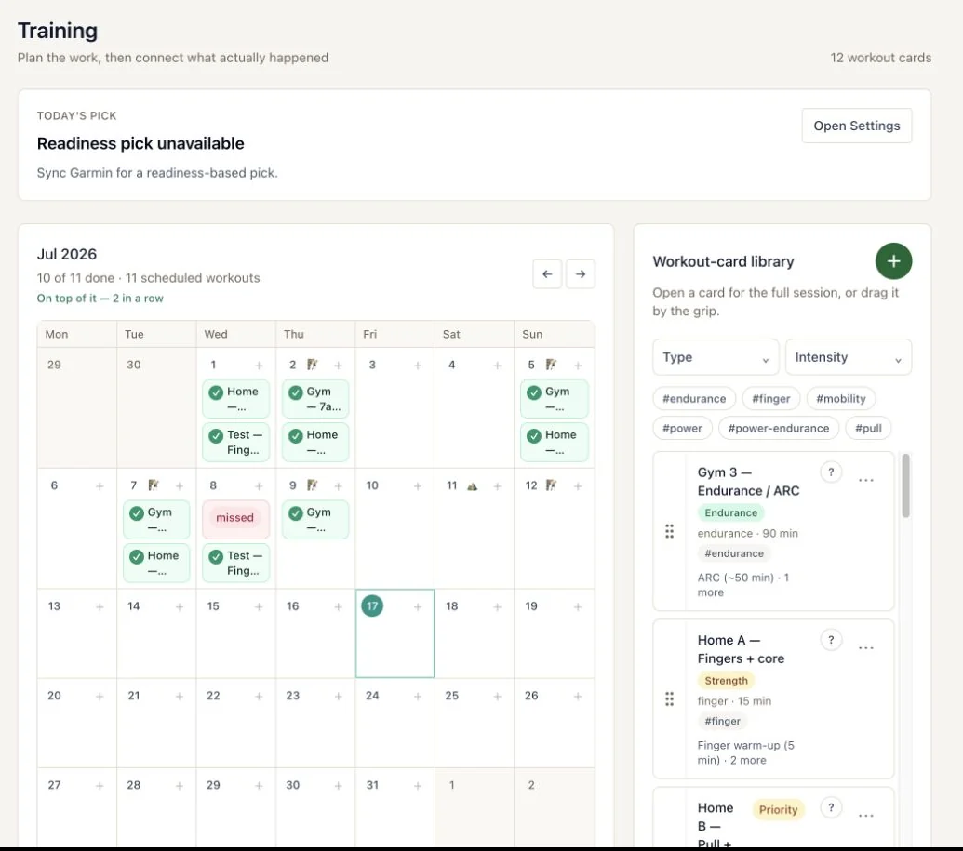The image size is (963, 851).
Task: Filter library by #finger tag chip
Action: pos(770,398)
